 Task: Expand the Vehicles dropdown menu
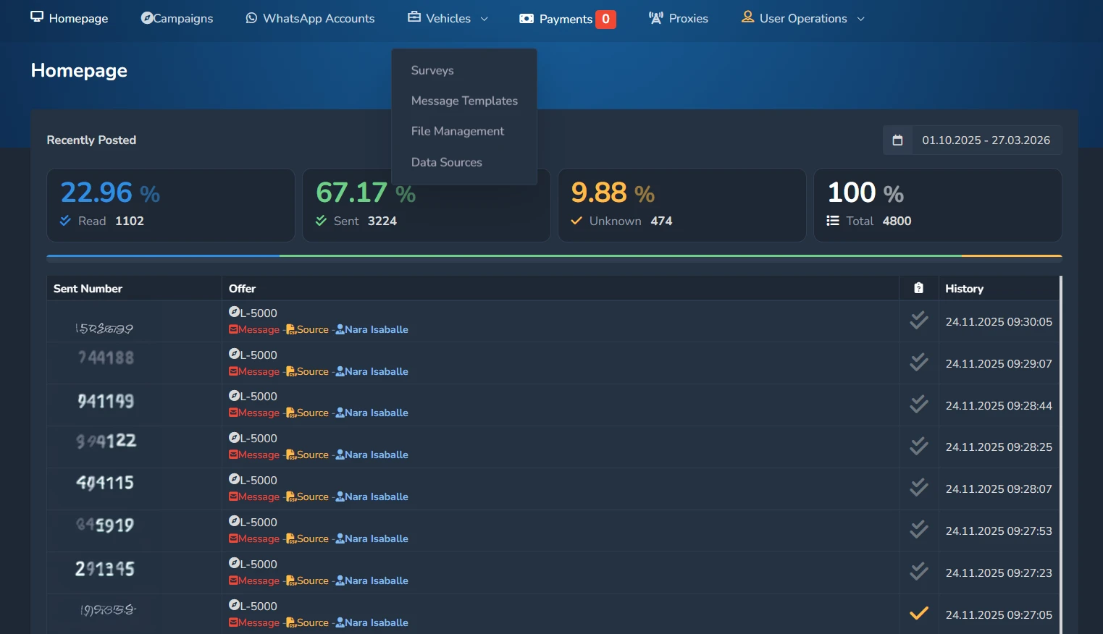[448, 18]
